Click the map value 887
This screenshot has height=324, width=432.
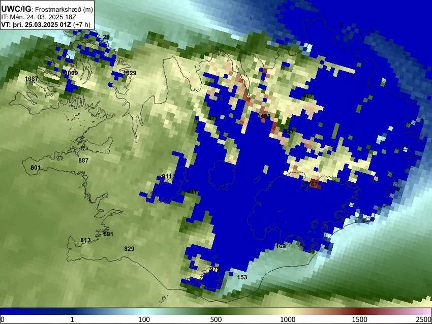[83, 160]
